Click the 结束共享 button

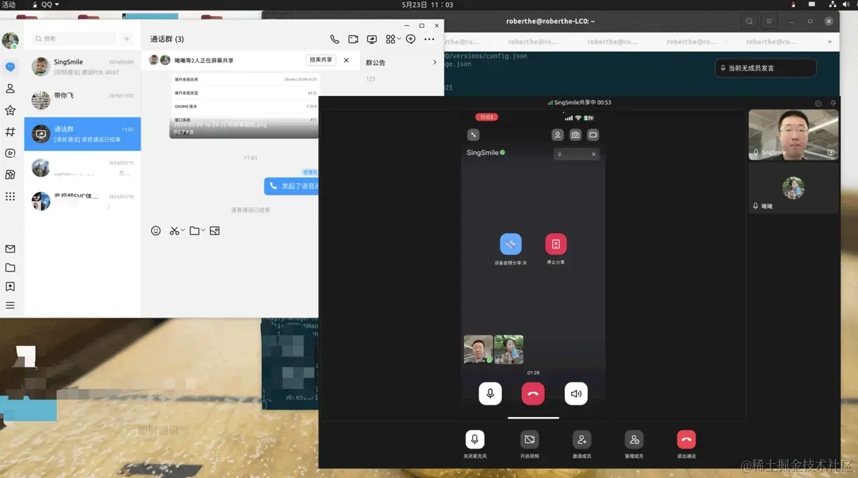point(321,60)
